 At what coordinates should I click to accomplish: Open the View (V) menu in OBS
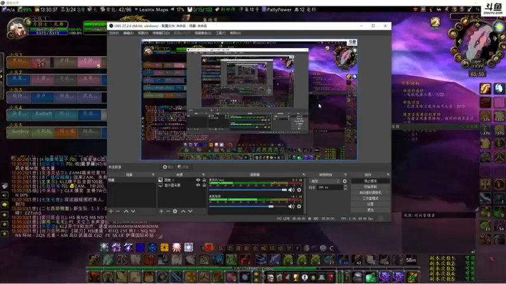[x=143, y=33]
